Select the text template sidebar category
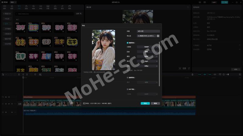 click(7, 29)
